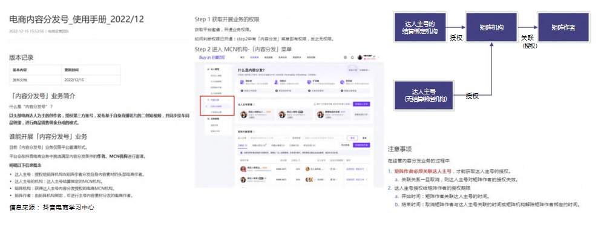The image size is (598, 227).
Task: Click first action link in first table row
Action: tap(350, 169)
